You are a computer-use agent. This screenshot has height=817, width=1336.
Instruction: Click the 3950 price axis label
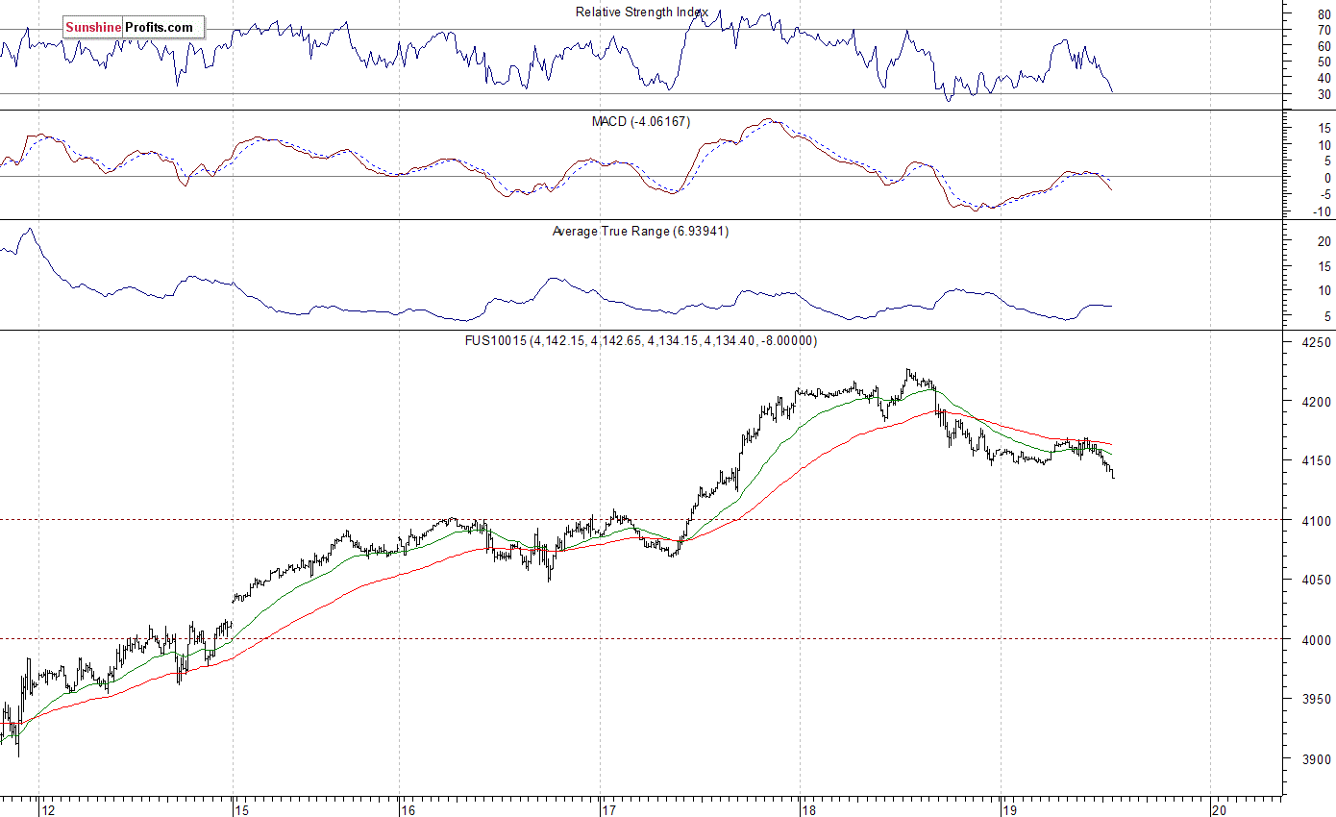coord(1316,700)
